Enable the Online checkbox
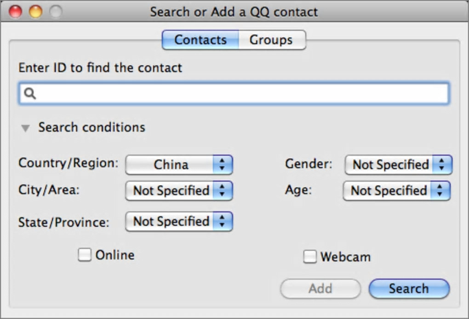 pyautogui.click(x=85, y=255)
